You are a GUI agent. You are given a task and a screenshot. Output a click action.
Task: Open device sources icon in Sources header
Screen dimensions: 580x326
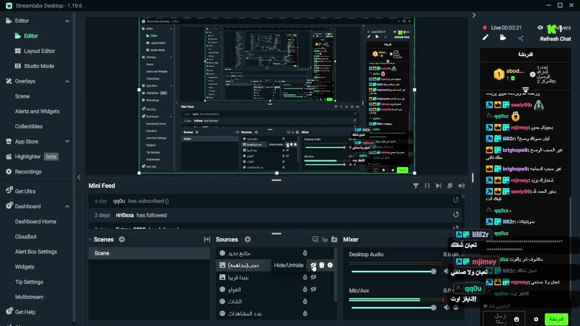click(x=315, y=240)
